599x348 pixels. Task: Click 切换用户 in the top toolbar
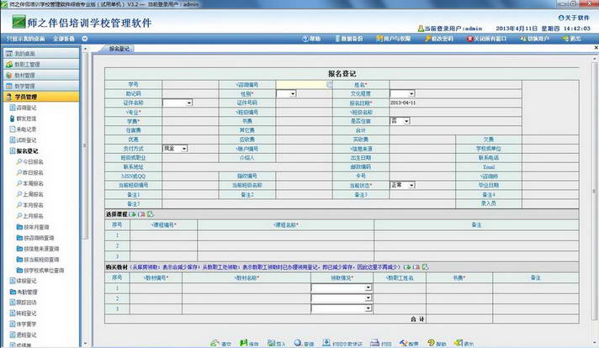pos(535,39)
